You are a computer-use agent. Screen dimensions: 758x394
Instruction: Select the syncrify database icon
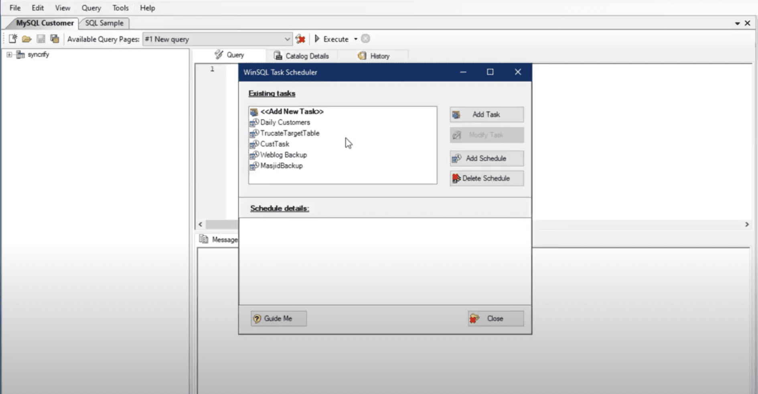[20, 55]
